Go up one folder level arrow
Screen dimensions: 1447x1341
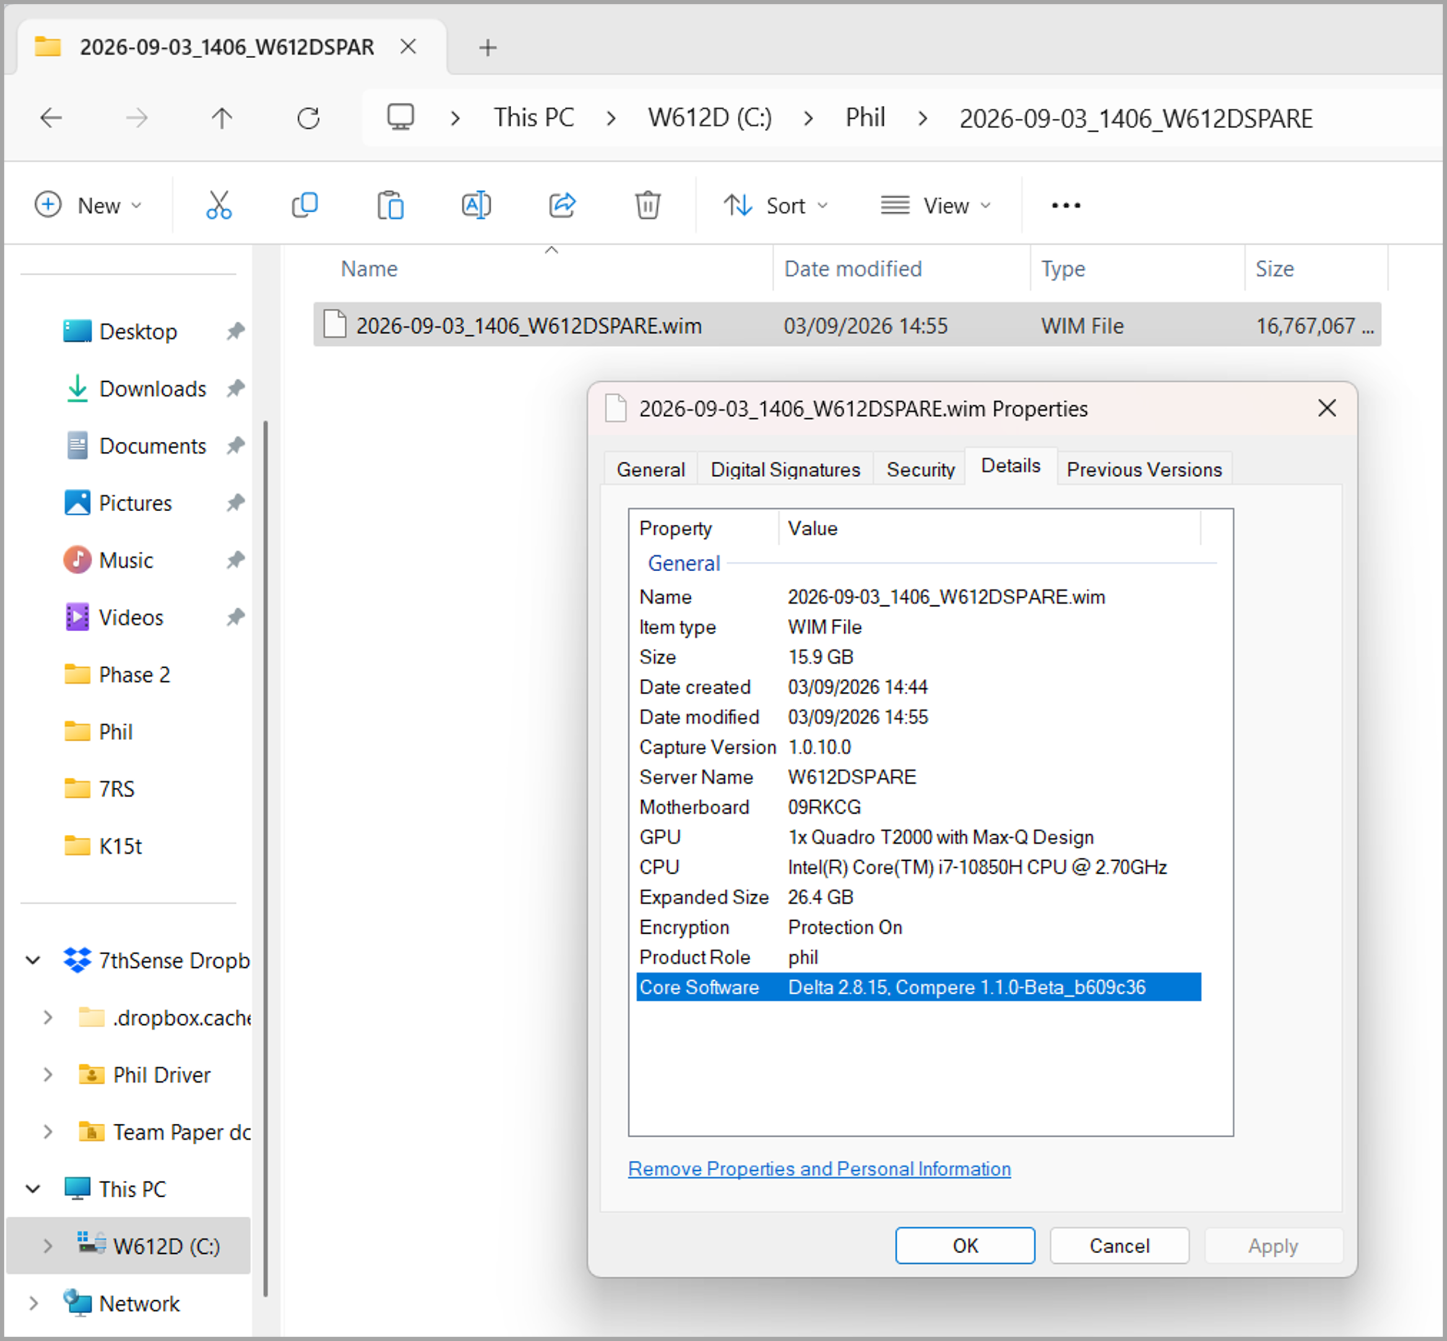pos(222,118)
